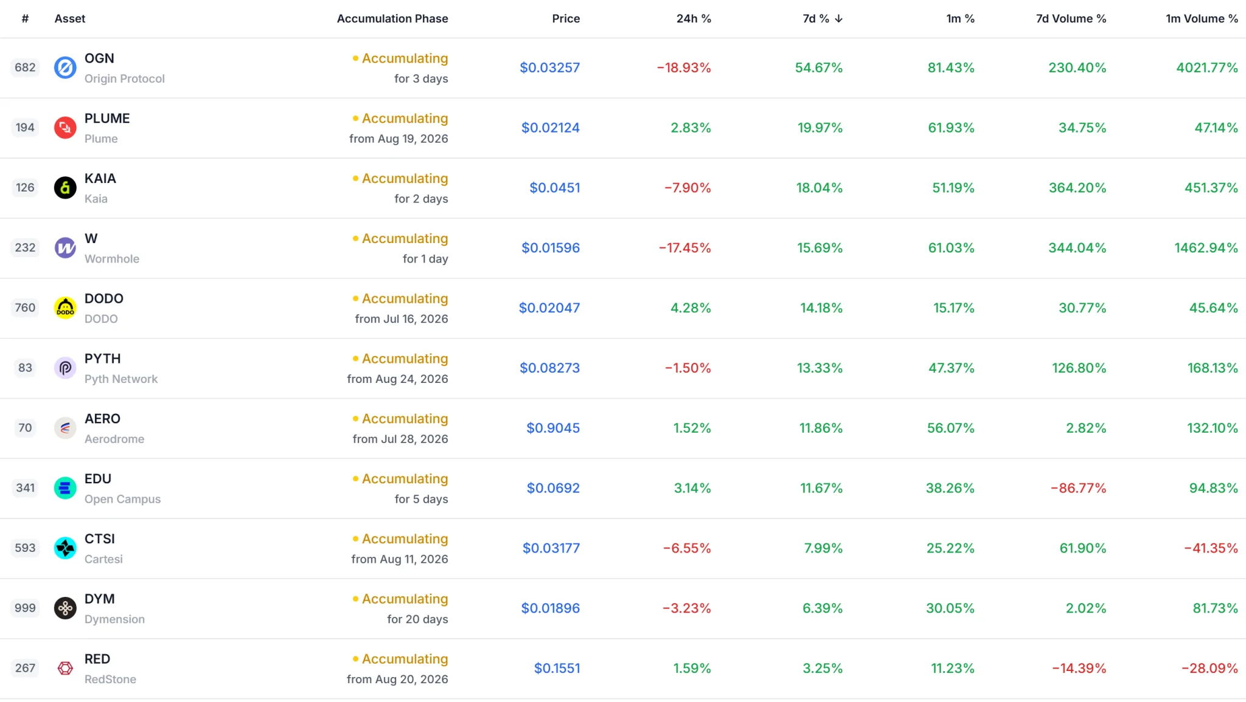Click DODO 7d % value 14.18%
Viewport: 1246px width, 702px height.
(x=821, y=308)
